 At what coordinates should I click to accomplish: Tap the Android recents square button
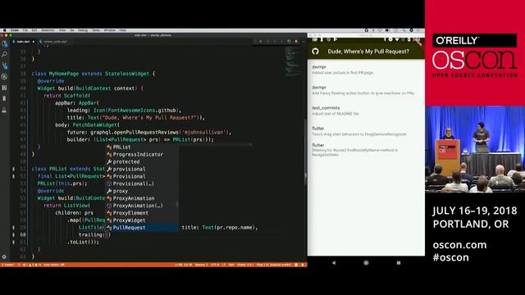[x=399, y=263]
